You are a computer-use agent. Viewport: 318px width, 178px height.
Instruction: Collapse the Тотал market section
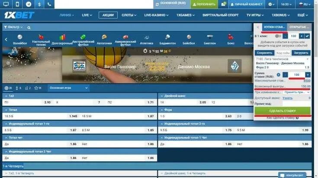(x=80, y=110)
